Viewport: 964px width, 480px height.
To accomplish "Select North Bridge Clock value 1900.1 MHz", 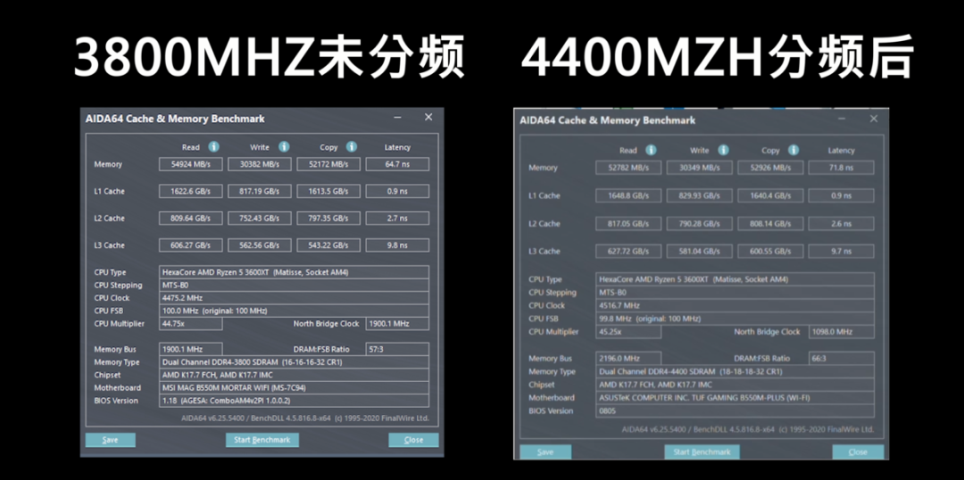I will [397, 324].
